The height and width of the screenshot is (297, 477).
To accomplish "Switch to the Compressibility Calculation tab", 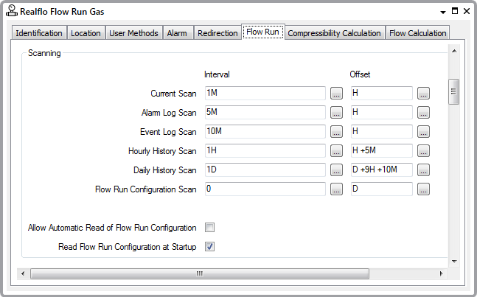I will point(334,33).
